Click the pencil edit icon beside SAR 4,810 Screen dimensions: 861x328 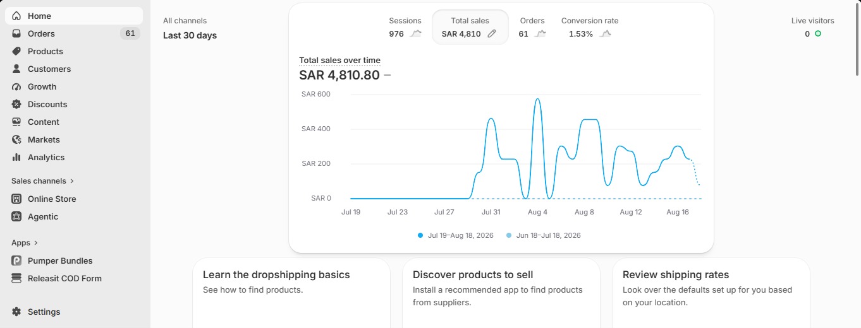(x=492, y=34)
